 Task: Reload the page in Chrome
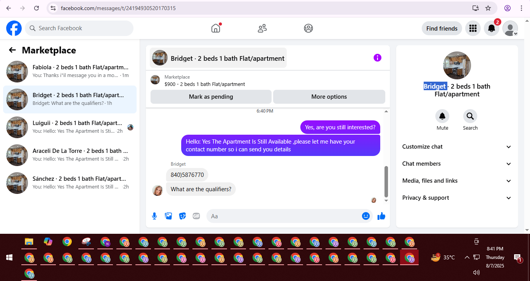tap(36, 8)
